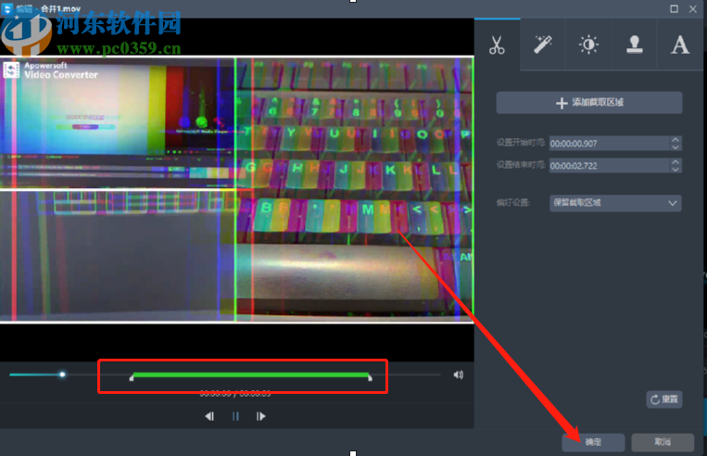Click the 添加截取区域 button
Image resolution: width=707 pixels, height=456 pixels.
pyautogui.click(x=589, y=103)
